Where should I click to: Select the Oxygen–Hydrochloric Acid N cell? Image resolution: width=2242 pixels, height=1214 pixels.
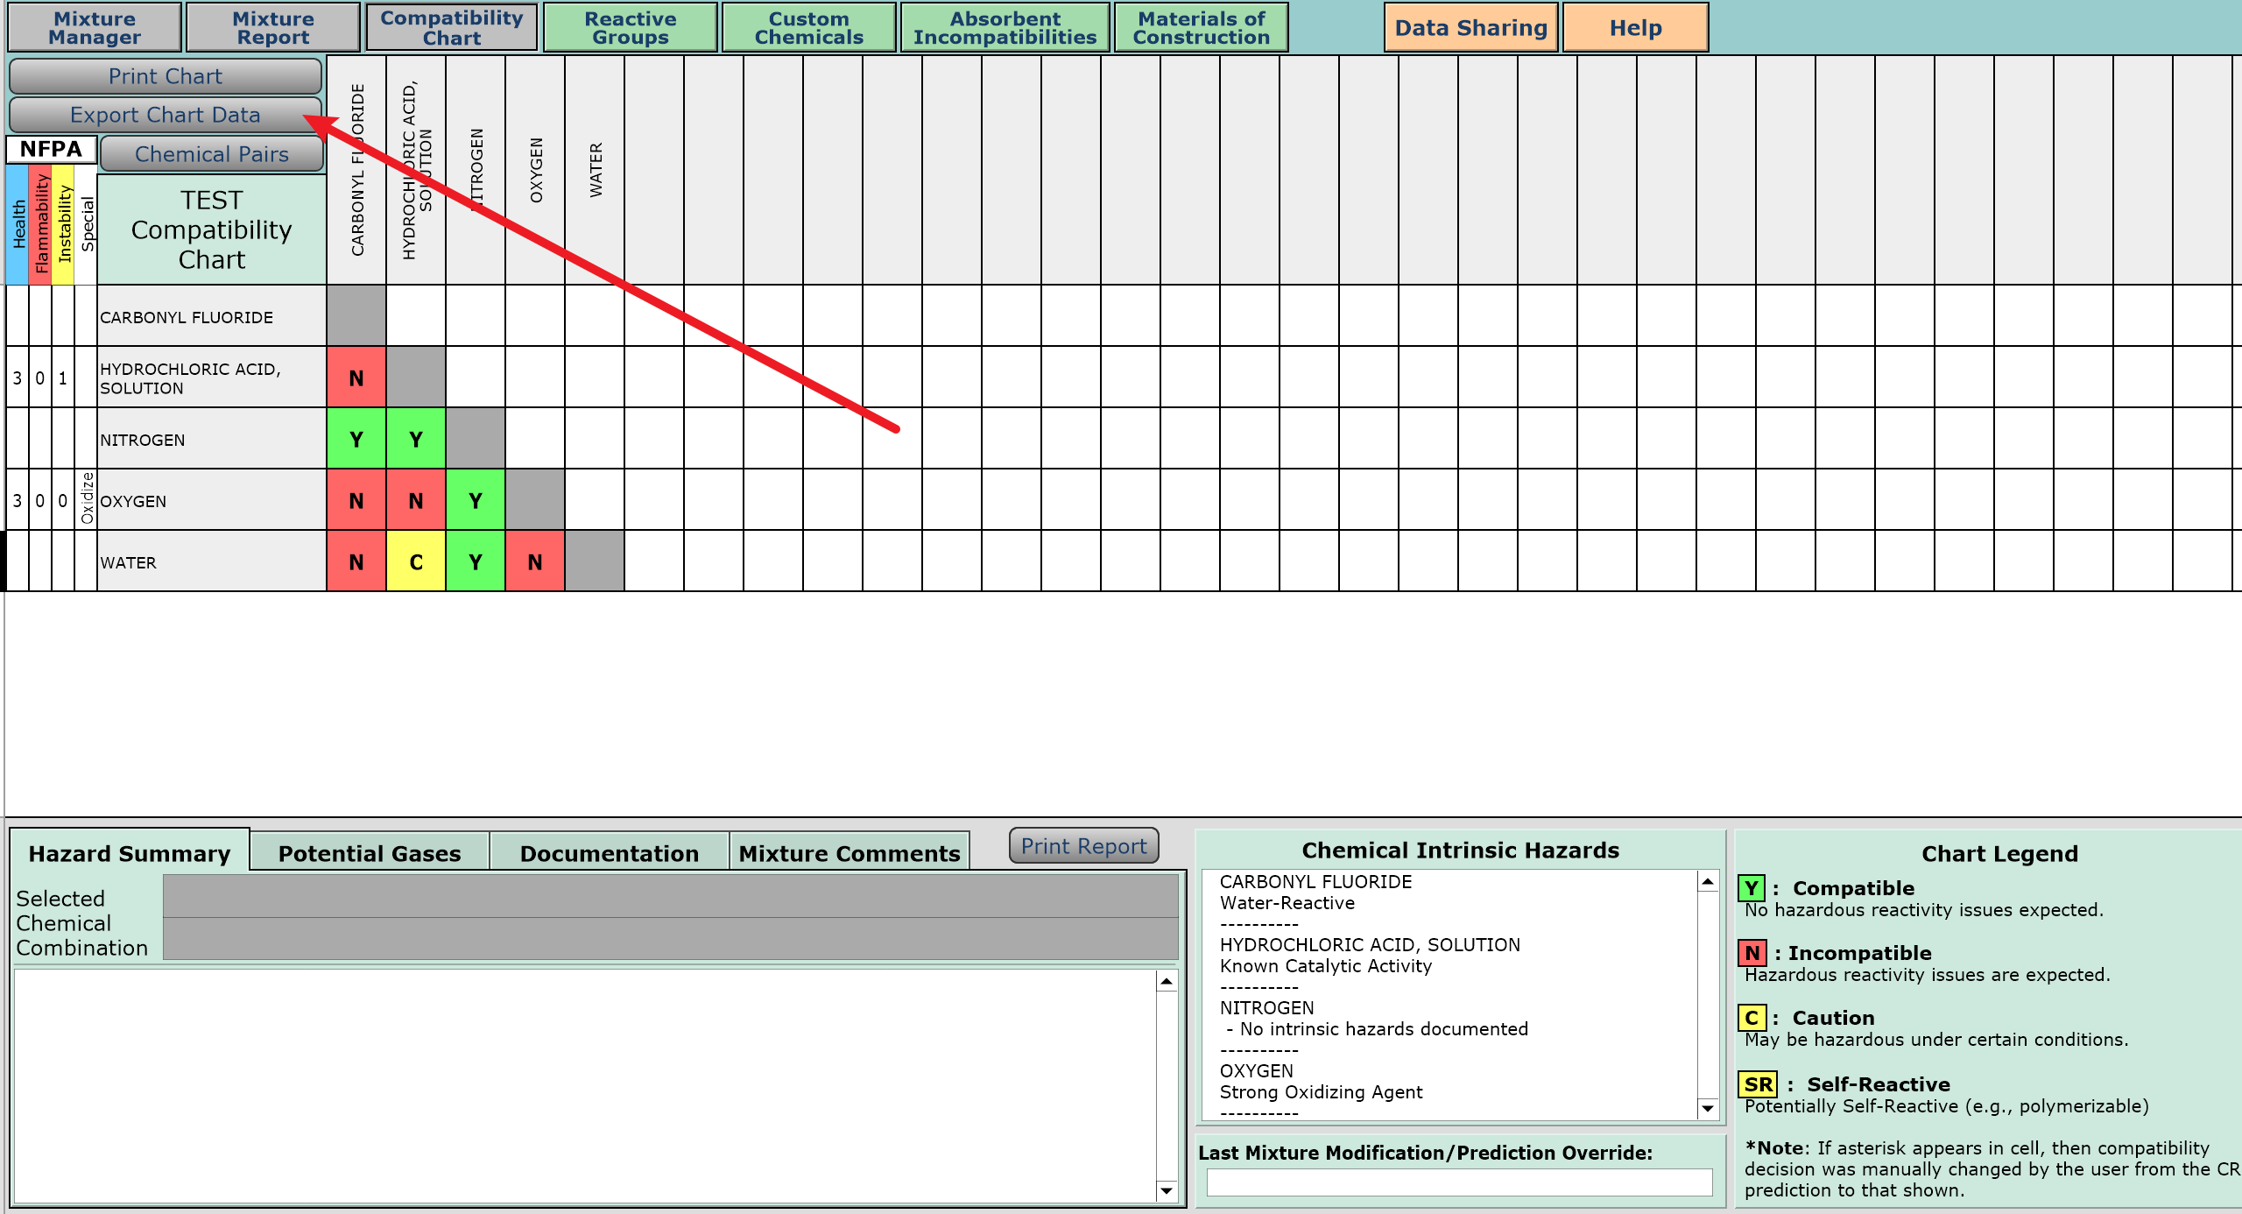coord(416,500)
